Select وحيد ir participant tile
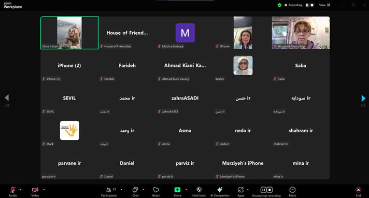Image resolution: width=369 pixels, height=198 pixels. point(127,131)
